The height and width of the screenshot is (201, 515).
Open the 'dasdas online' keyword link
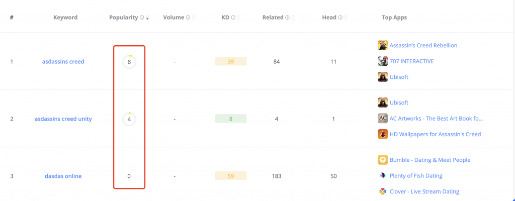pyautogui.click(x=63, y=176)
